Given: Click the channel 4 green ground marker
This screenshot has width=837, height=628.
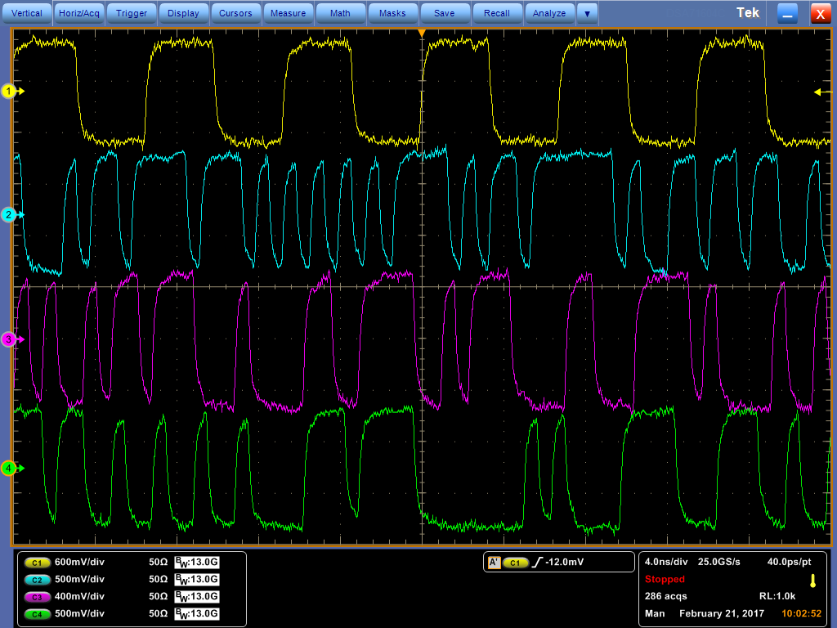Looking at the screenshot, I should pyautogui.click(x=10, y=469).
